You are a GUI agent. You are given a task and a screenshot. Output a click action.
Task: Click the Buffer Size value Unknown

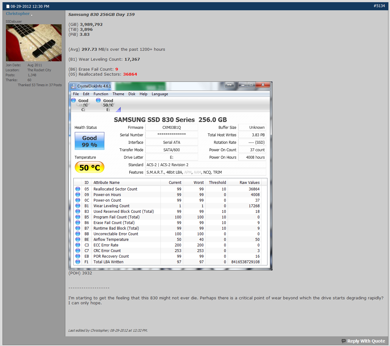252,128
